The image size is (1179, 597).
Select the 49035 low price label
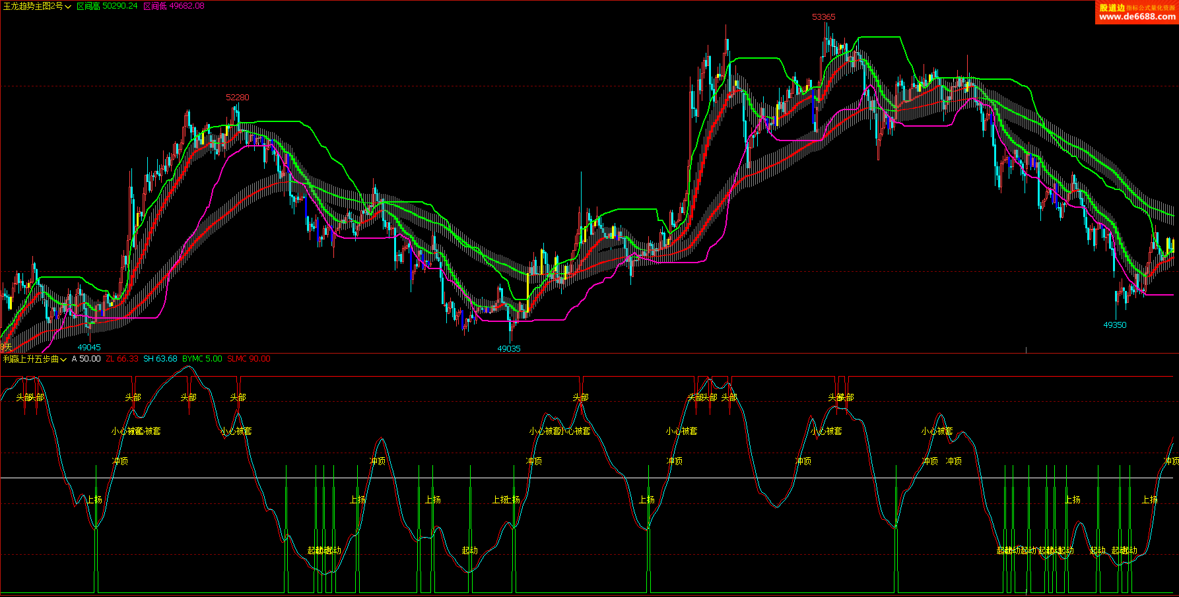click(509, 349)
